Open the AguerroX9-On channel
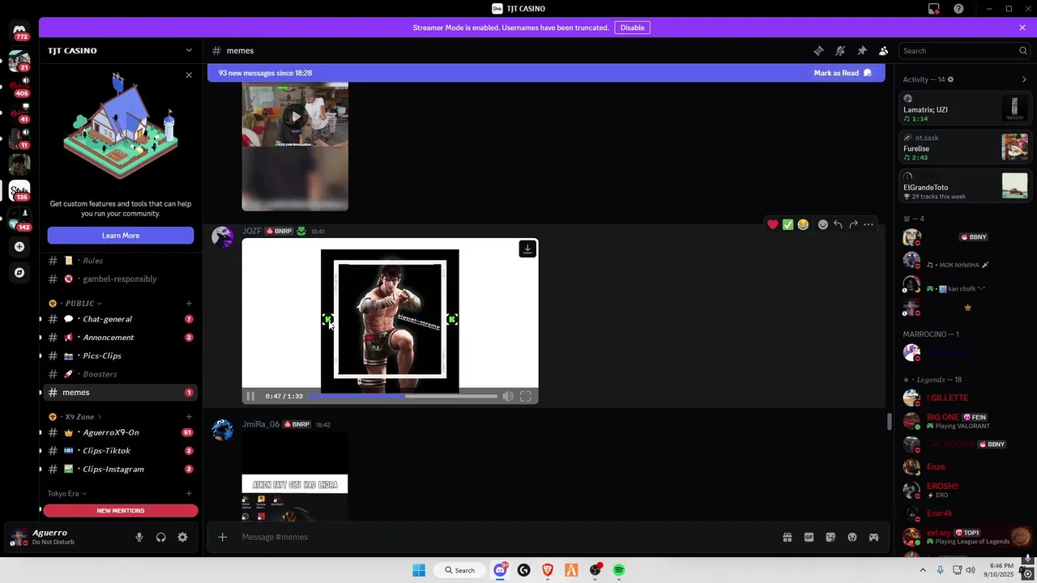This screenshot has height=583, width=1037. tap(120, 432)
